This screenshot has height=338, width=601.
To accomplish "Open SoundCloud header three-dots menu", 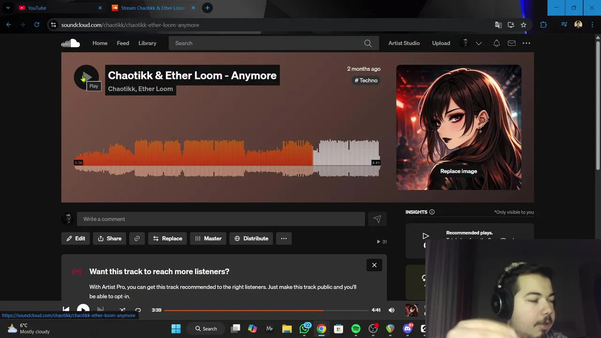I will tap(526, 43).
